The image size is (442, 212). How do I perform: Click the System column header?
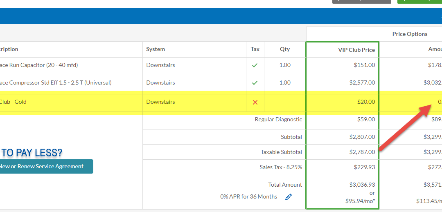coord(156,49)
